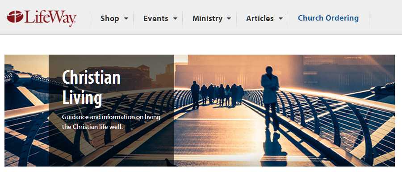This screenshot has height=184, width=402.
Task: Open the Ministry menu
Action: [x=207, y=18]
